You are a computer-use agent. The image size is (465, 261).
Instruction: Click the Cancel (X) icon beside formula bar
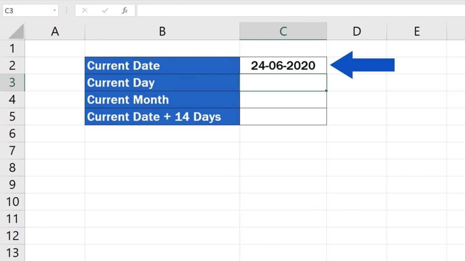[84, 10]
